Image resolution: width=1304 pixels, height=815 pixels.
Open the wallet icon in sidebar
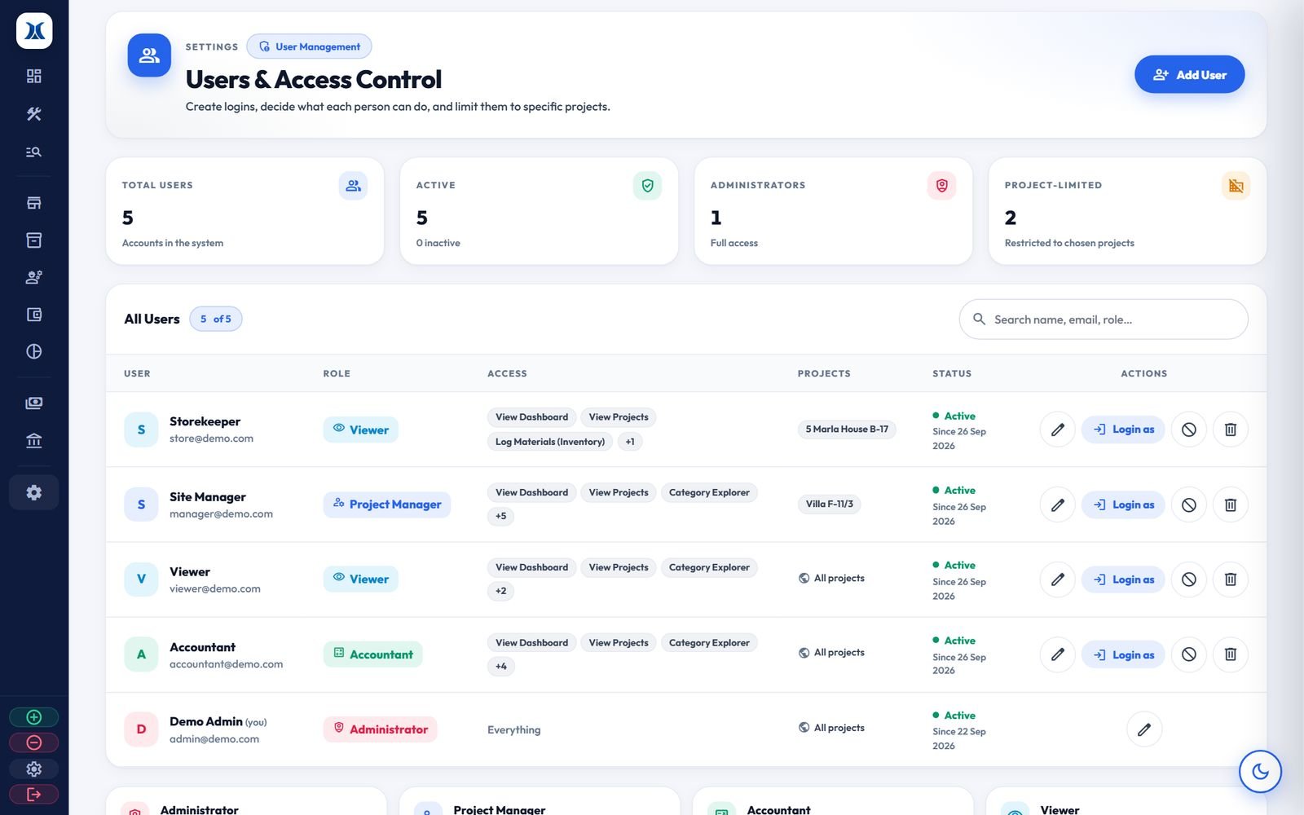(33, 315)
